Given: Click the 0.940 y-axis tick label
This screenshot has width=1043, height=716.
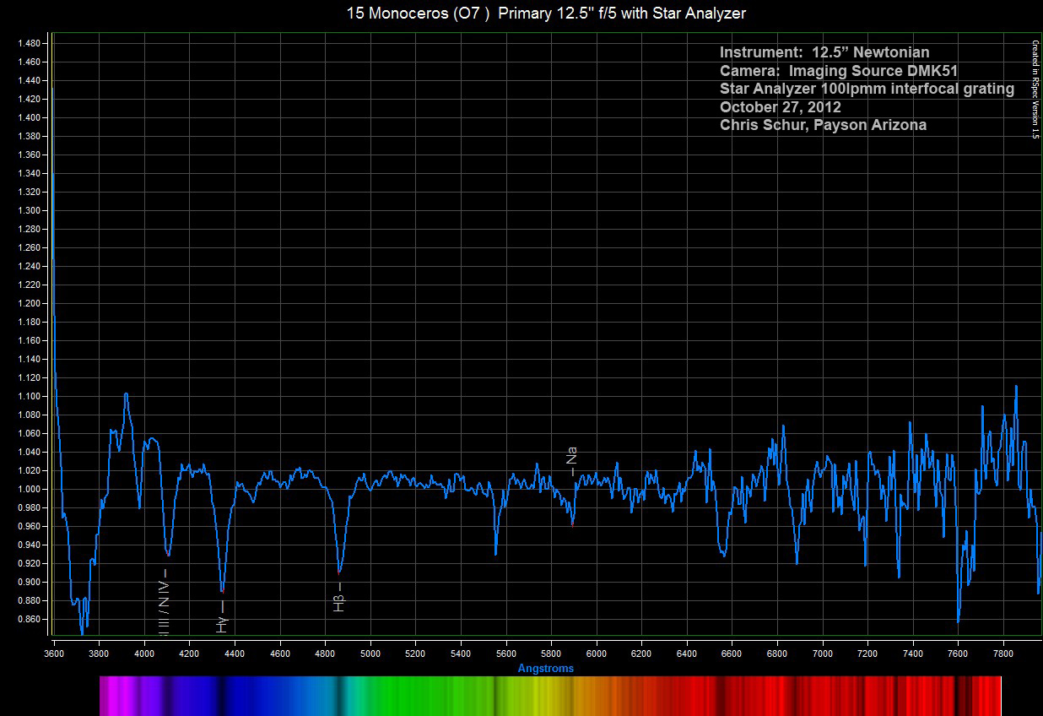Looking at the screenshot, I should tap(29, 545).
